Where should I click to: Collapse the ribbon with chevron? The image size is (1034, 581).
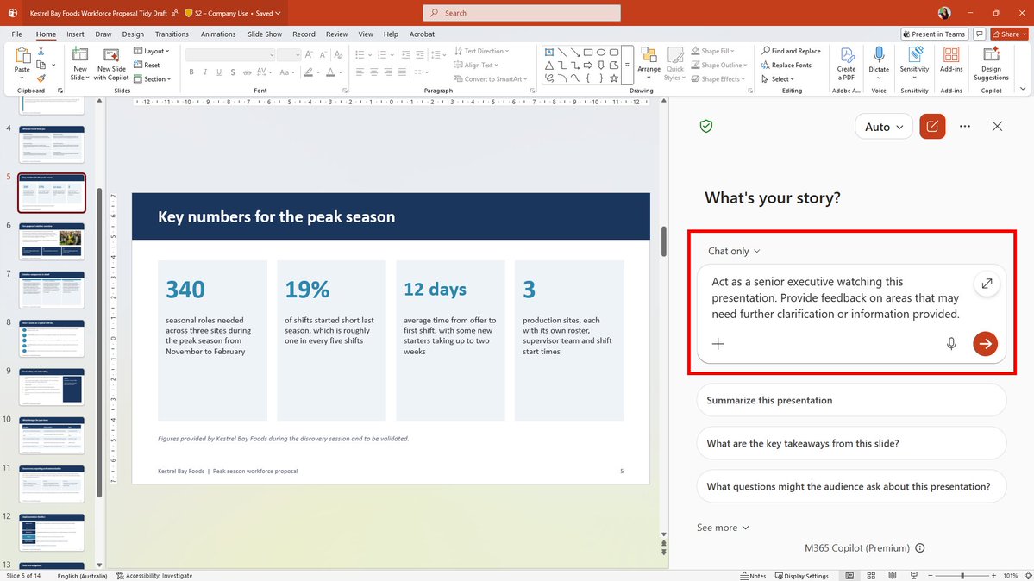(1023, 89)
